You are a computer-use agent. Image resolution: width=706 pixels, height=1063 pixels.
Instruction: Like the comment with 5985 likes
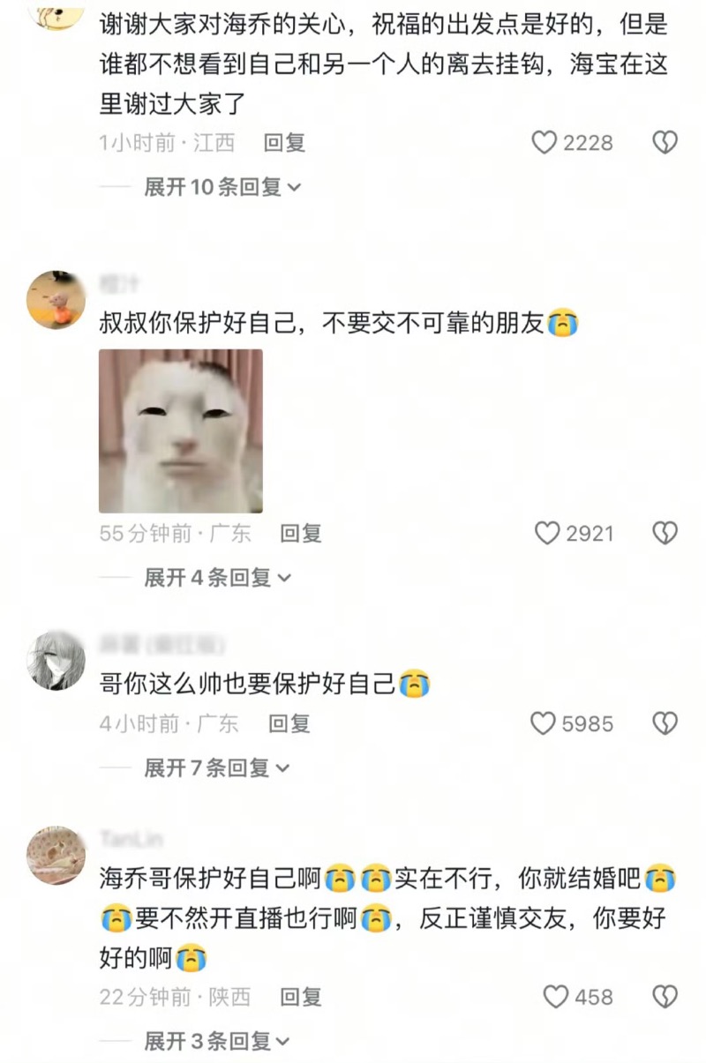click(543, 723)
